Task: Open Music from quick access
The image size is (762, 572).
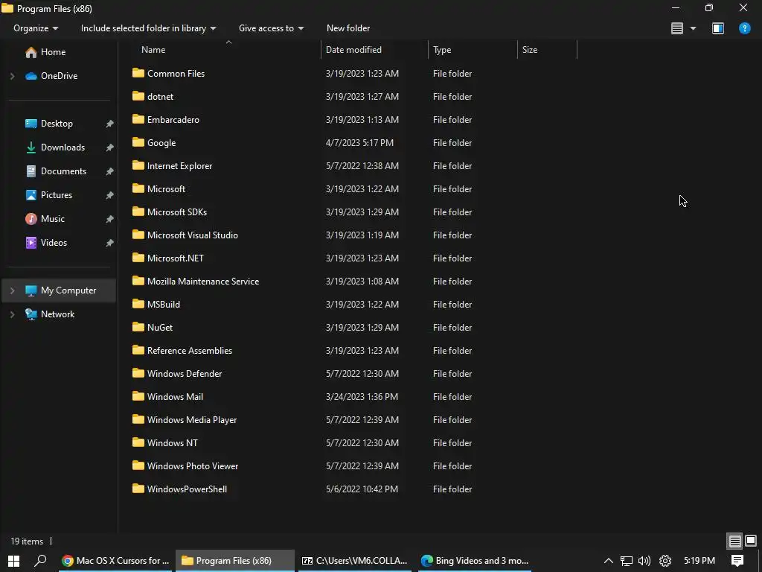Action: 53,219
